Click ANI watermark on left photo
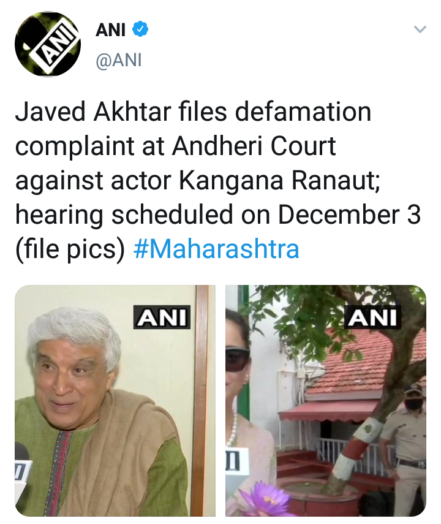 click(162, 317)
